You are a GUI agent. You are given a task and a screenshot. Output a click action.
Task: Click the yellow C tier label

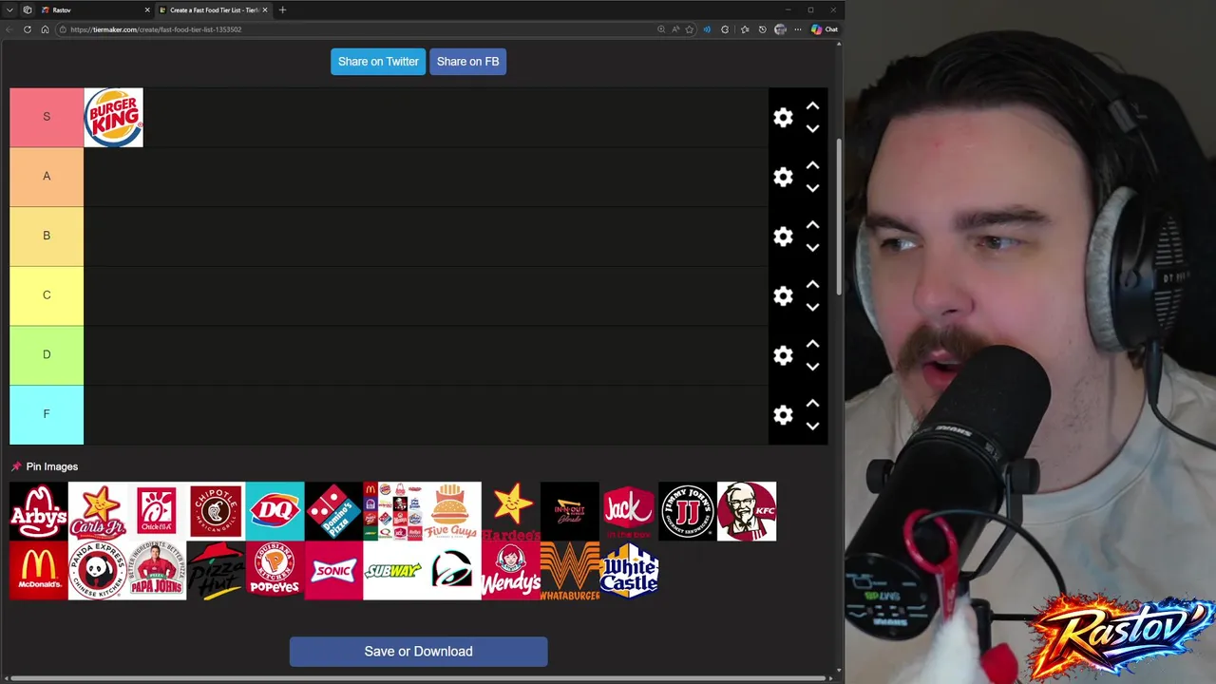[47, 295]
